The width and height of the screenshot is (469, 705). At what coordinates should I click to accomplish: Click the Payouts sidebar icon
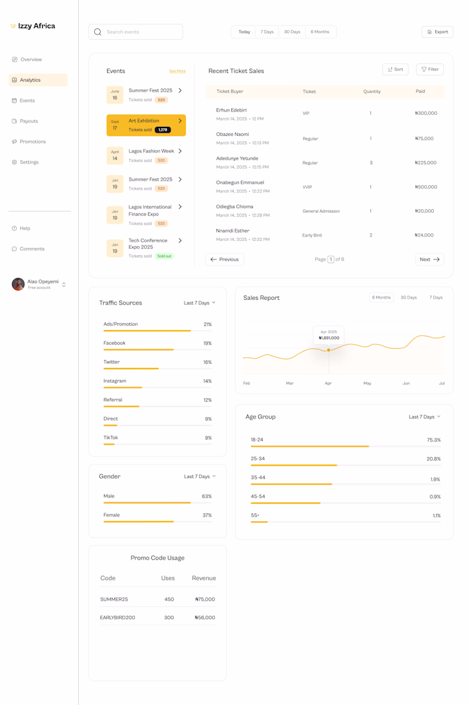(x=14, y=121)
